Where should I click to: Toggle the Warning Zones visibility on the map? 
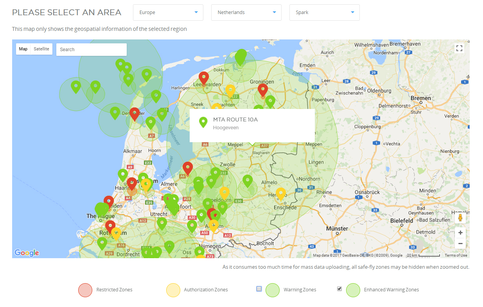(259, 288)
